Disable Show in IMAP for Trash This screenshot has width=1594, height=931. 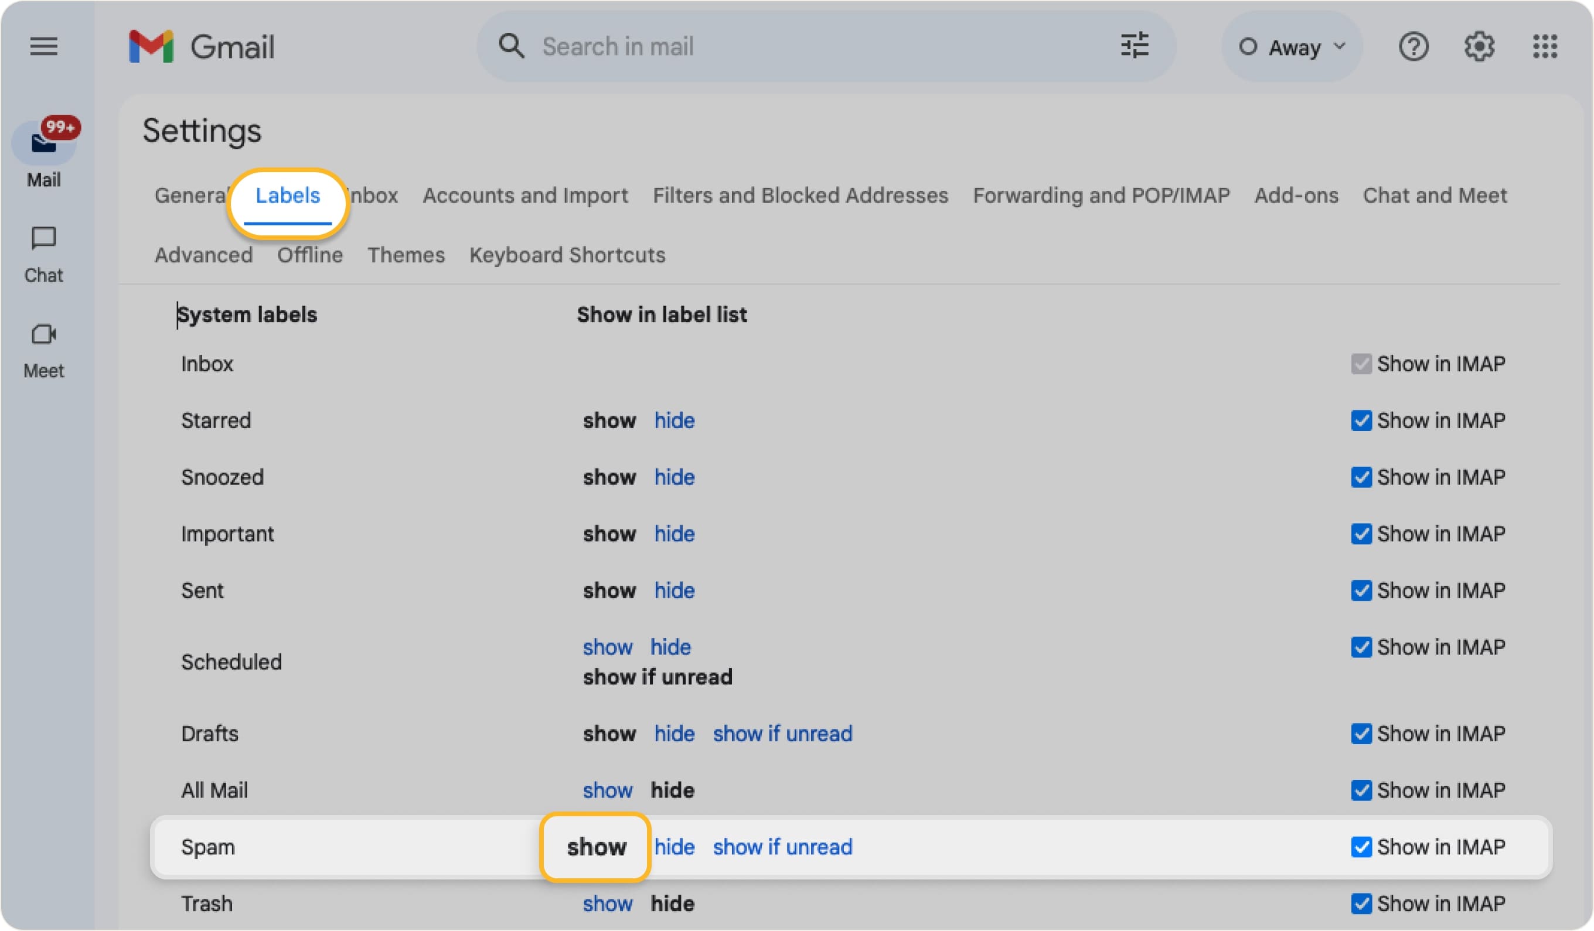pyautogui.click(x=1361, y=903)
